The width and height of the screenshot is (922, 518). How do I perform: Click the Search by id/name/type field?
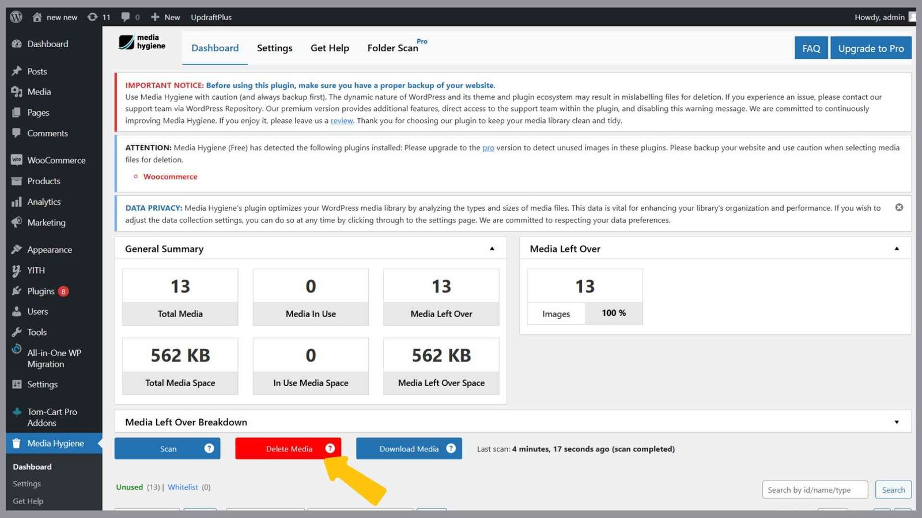click(x=815, y=490)
